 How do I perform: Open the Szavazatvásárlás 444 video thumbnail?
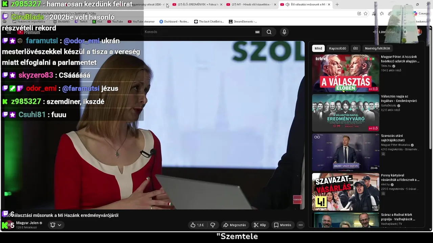346,192
